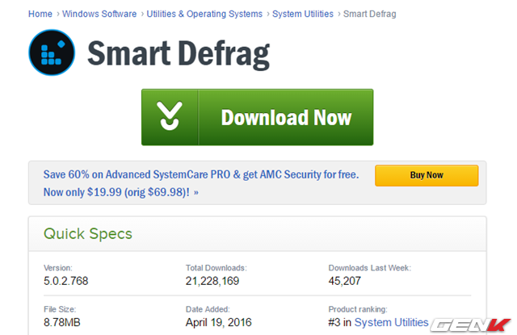Select total downloads value 21,228,169
Image resolution: width=517 pixels, height=335 pixels.
tap(212, 281)
